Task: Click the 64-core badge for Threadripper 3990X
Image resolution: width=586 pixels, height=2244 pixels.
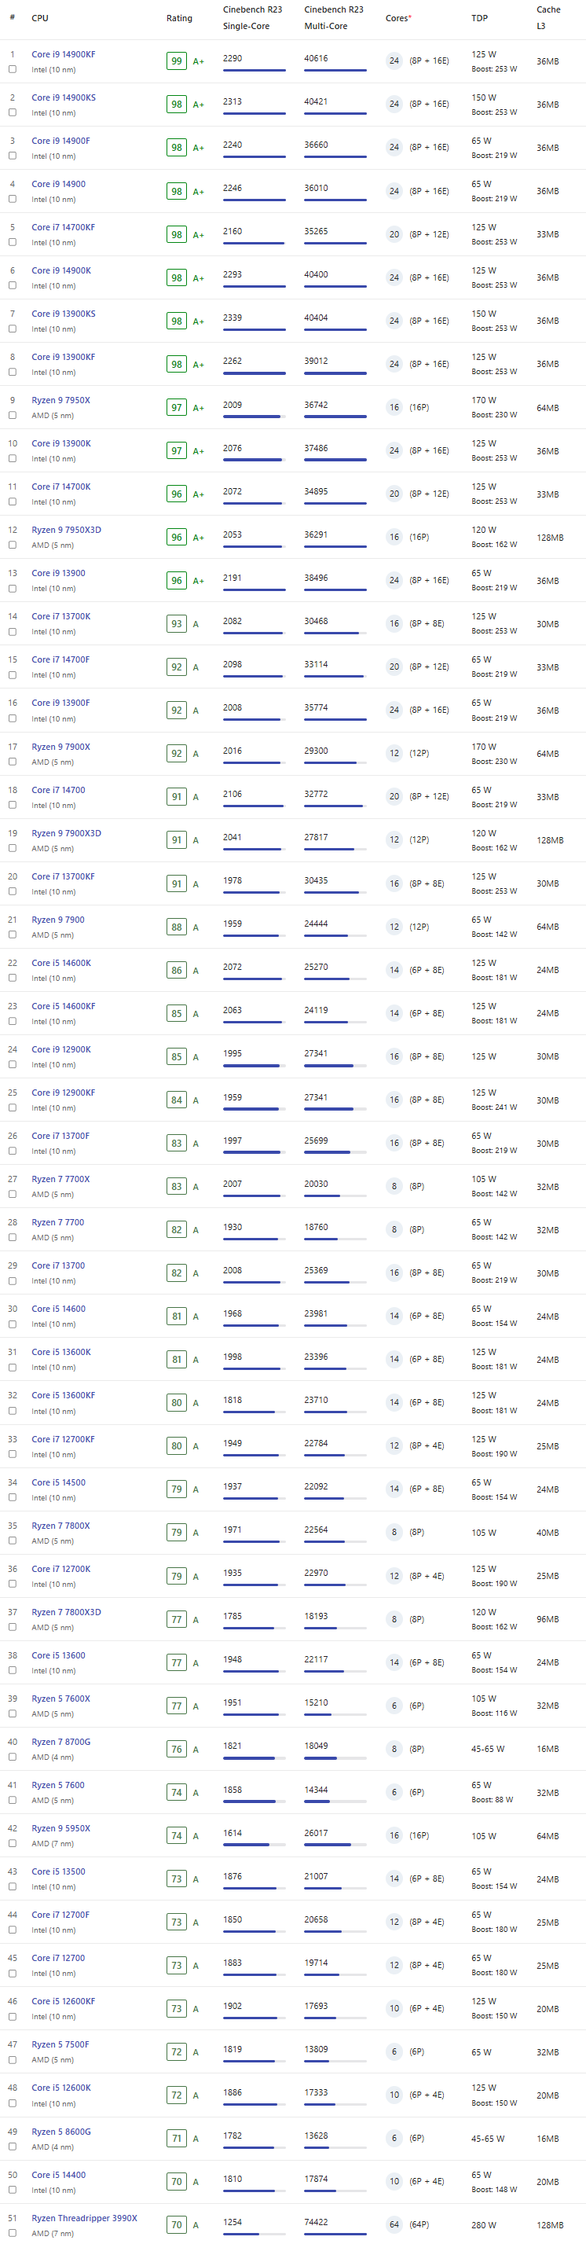Action: (394, 2224)
